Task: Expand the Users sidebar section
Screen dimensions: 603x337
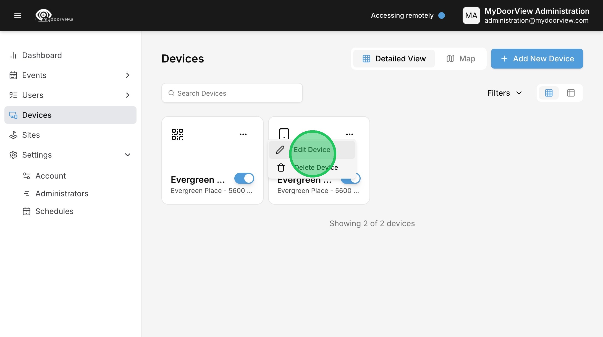Action: pyautogui.click(x=127, y=95)
